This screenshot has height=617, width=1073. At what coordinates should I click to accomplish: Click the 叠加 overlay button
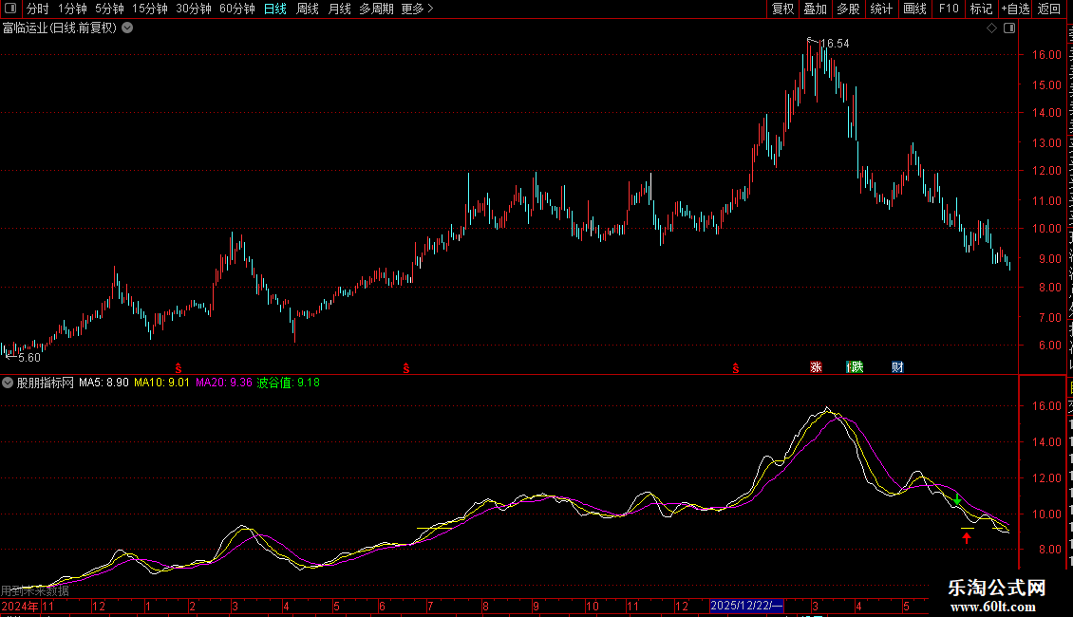(x=815, y=9)
